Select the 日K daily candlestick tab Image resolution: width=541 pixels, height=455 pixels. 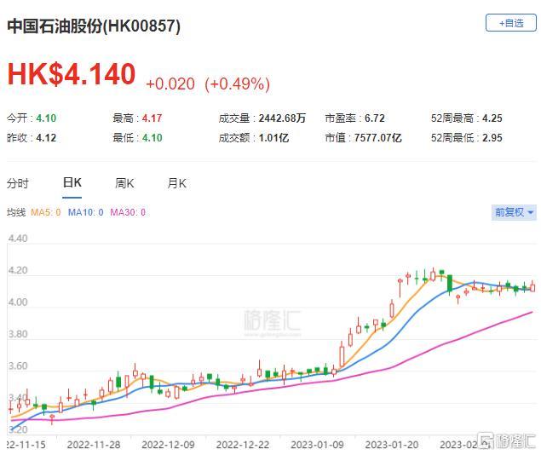[x=72, y=182]
